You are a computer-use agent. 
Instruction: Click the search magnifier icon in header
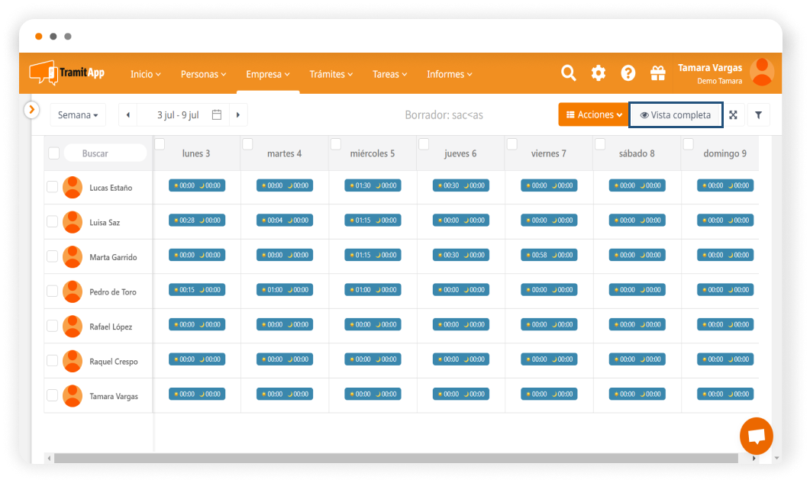point(569,73)
